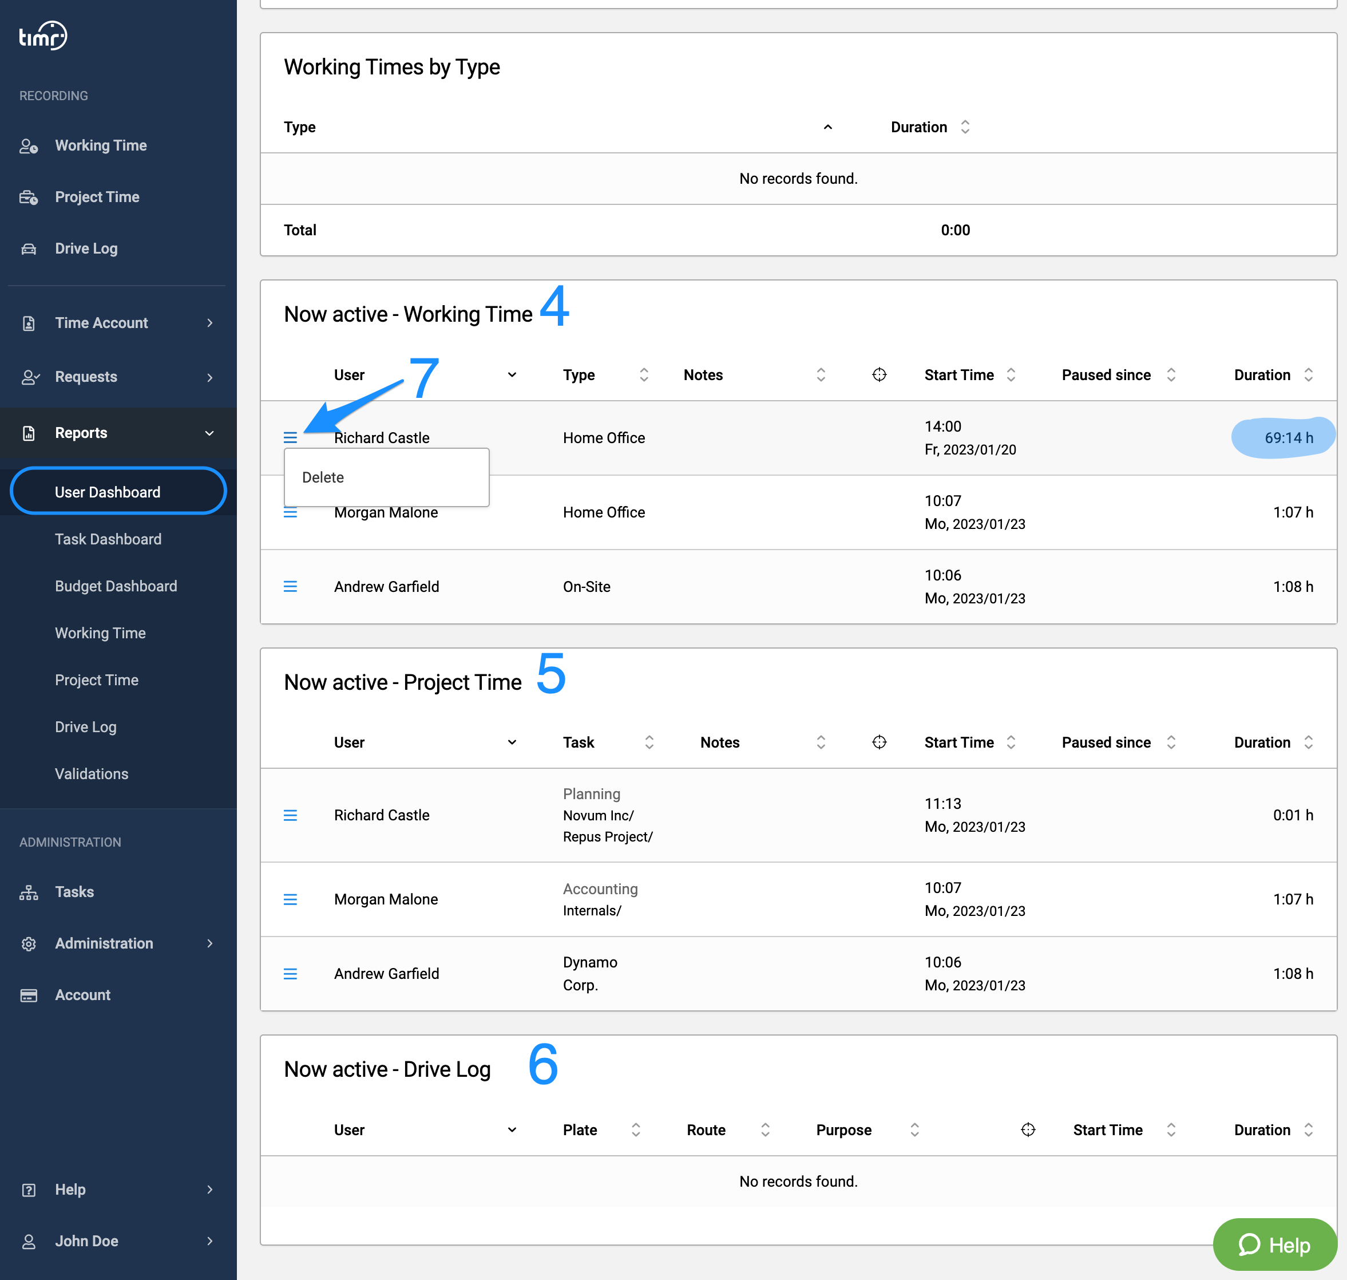
Task: Select Delete from the row context menu
Action: 386,477
